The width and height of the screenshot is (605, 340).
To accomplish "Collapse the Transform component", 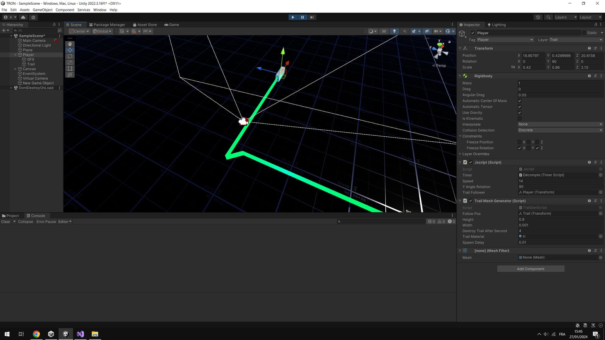I will pyautogui.click(x=460, y=48).
